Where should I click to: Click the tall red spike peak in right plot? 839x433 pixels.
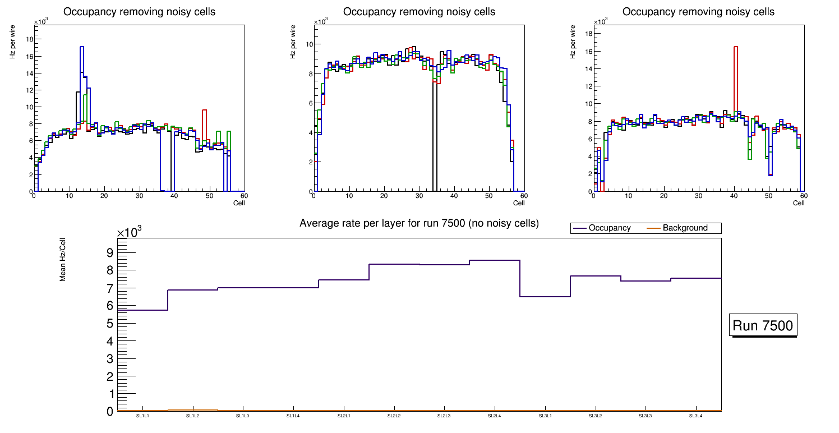click(735, 47)
